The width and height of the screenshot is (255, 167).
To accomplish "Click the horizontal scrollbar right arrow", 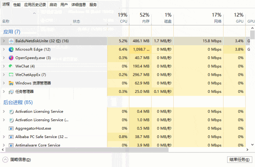I will [247, 150].
